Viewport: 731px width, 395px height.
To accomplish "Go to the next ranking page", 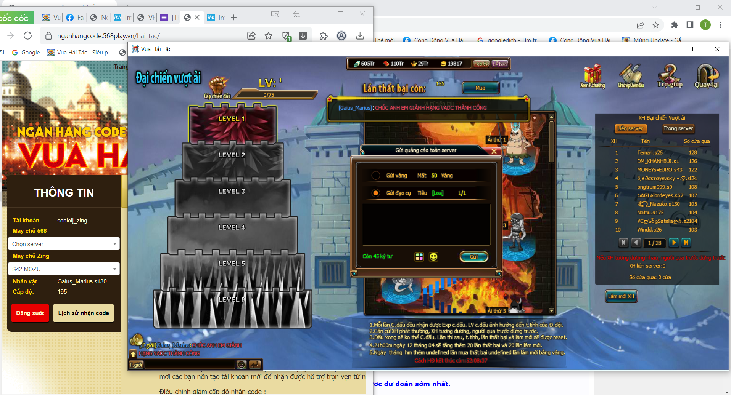I will (x=674, y=243).
